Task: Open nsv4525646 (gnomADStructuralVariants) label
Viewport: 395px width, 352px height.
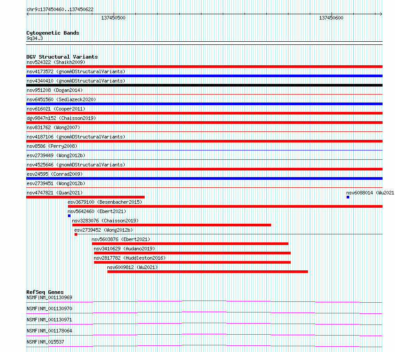Action: pyautogui.click(x=76, y=165)
